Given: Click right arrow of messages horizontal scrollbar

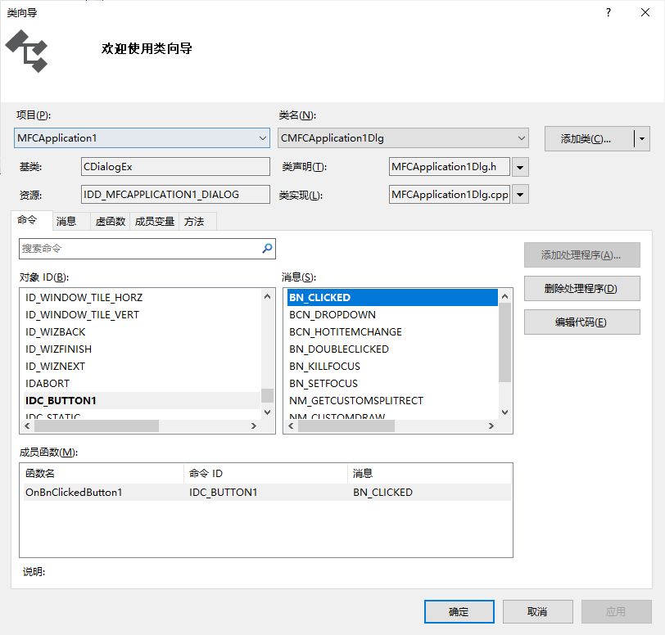Looking at the screenshot, I should click(491, 426).
